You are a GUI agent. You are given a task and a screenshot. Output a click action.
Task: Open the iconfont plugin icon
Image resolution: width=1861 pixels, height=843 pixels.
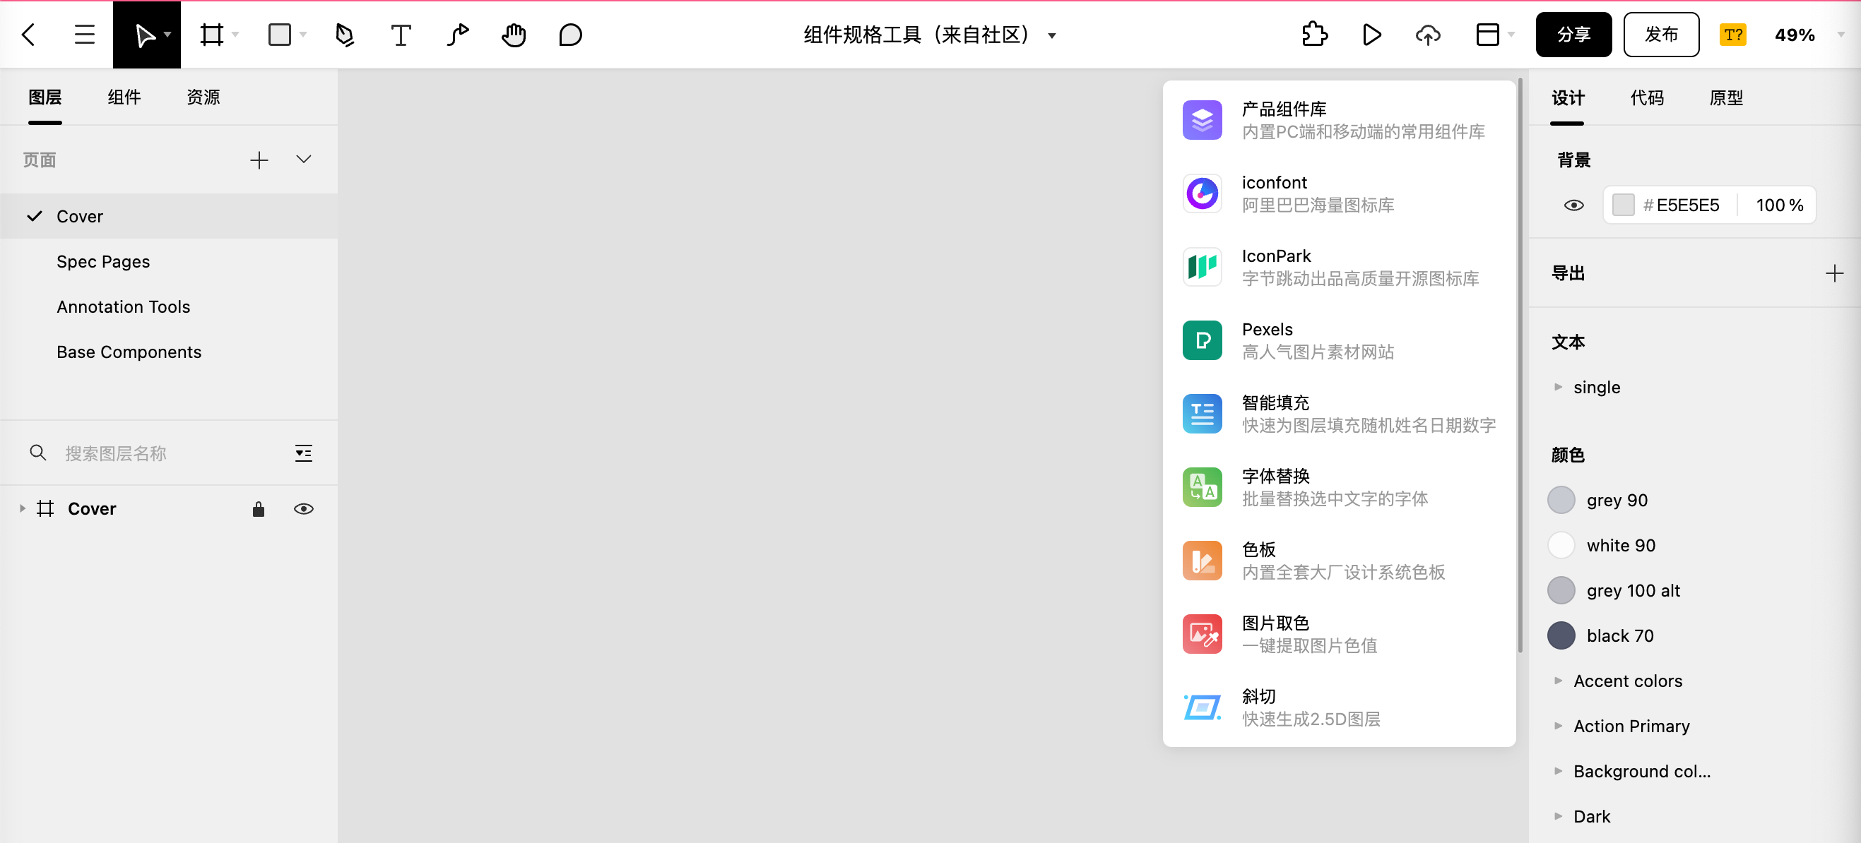(1202, 193)
